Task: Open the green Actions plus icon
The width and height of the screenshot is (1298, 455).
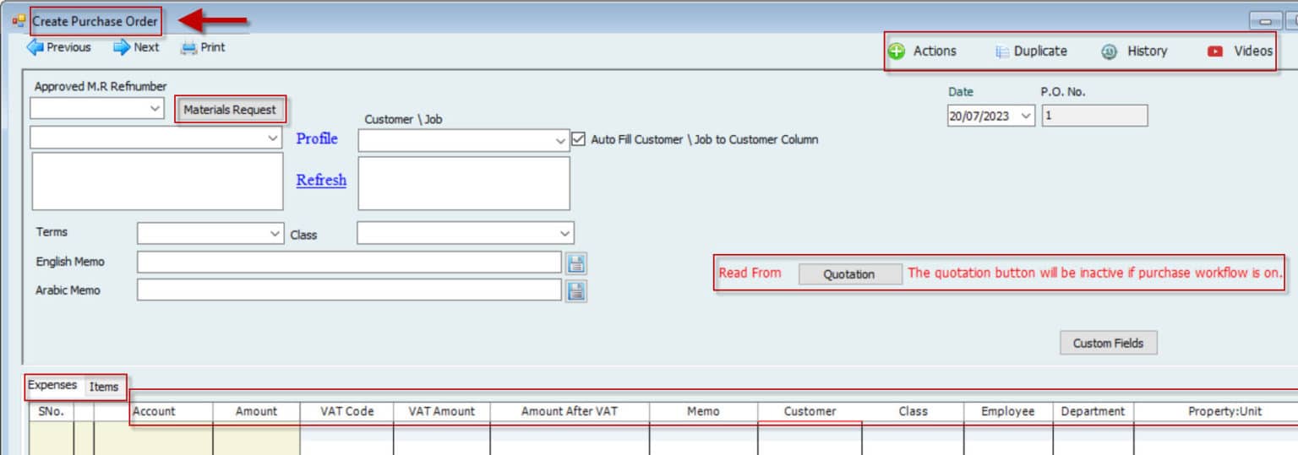Action: click(897, 51)
